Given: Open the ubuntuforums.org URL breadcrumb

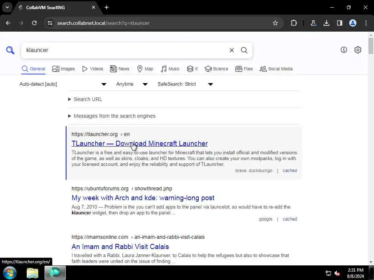Looking at the screenshot, I should [x=122, y=188].
